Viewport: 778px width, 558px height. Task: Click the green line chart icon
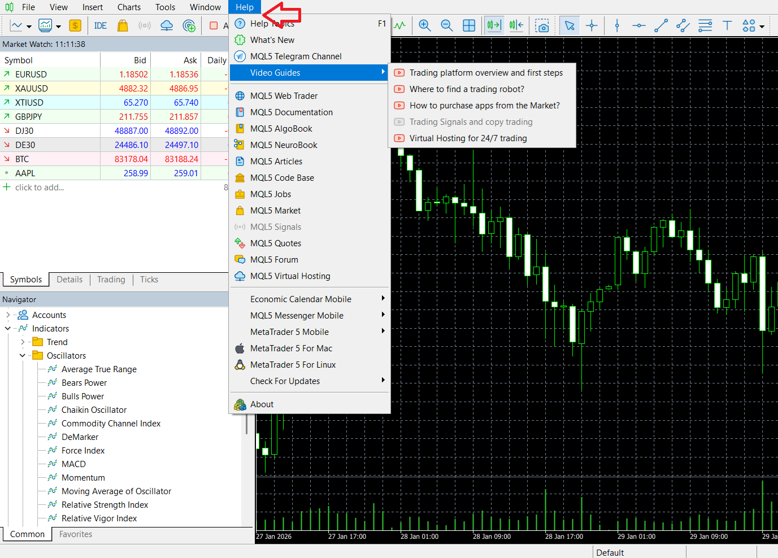point(400,25)
